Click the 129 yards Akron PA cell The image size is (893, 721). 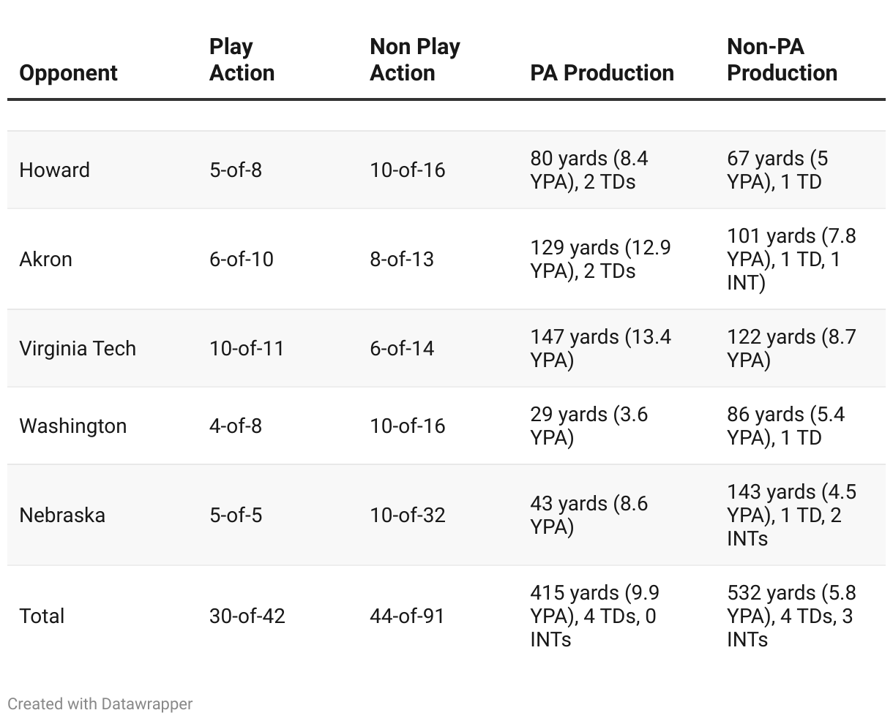tap(600, 260)
